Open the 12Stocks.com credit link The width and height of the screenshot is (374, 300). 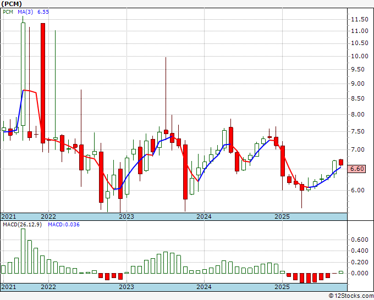click(351, 296)
